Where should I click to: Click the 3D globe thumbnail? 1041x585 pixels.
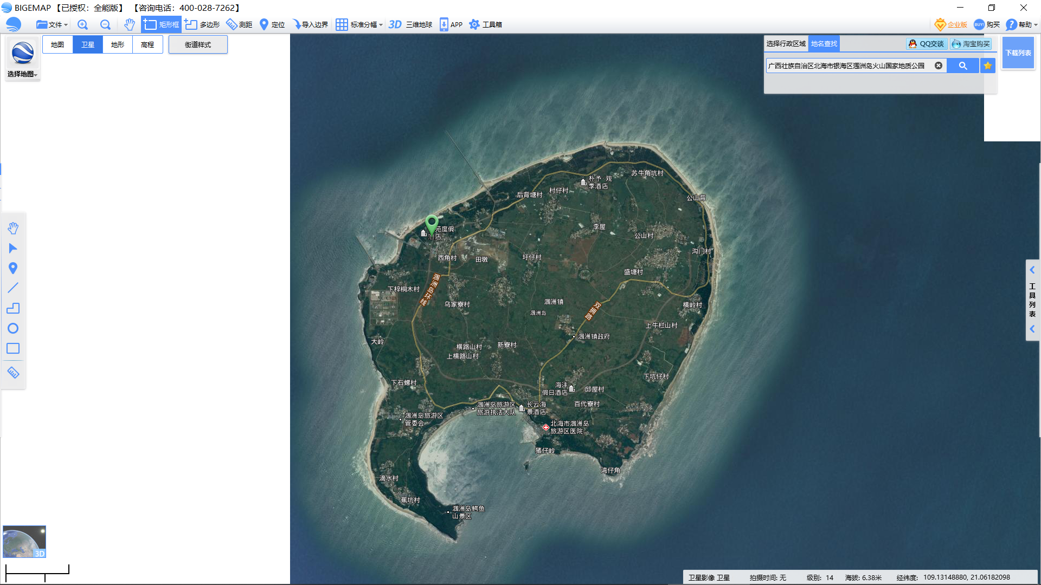(x=24, y=542)
